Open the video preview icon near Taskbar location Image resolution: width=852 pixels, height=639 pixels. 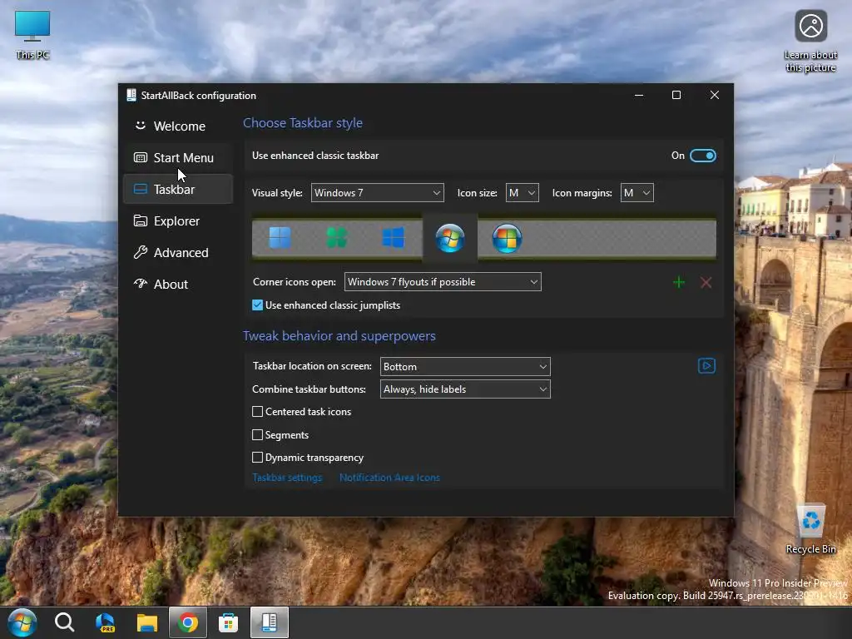pyautogui.click(x=706, y=366)
